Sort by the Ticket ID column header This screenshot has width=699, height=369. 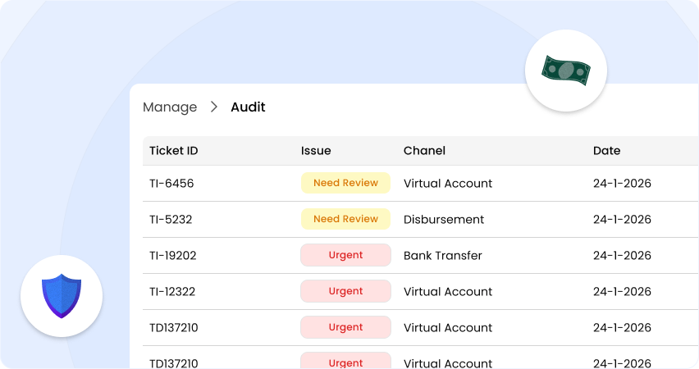point(174,151)
